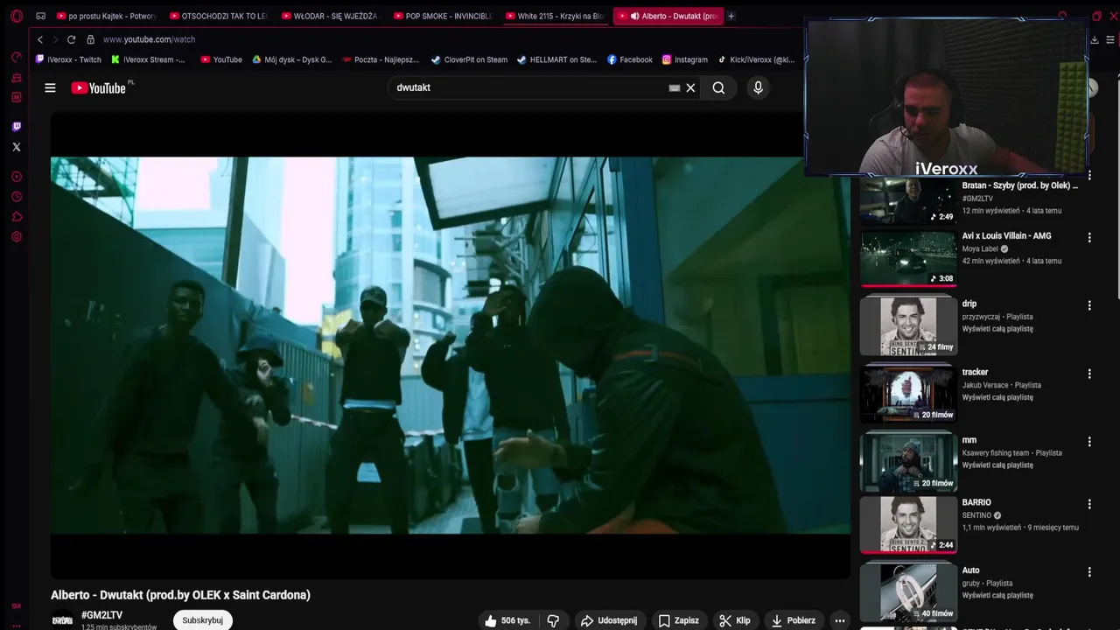Open the YouTube bookmark
Image resolution: width=1120 pixels, height=630 pixels.
click(x=221, y=59)
